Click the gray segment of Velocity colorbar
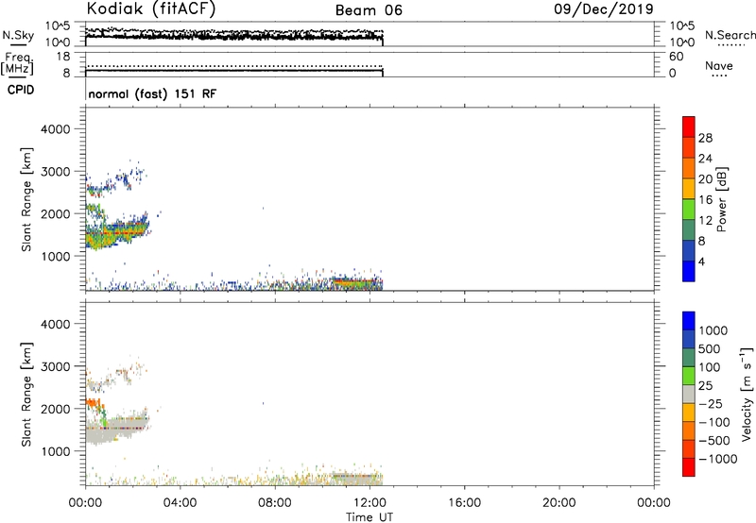This screenshot has height=523, width=756. (x=689, y=394)
